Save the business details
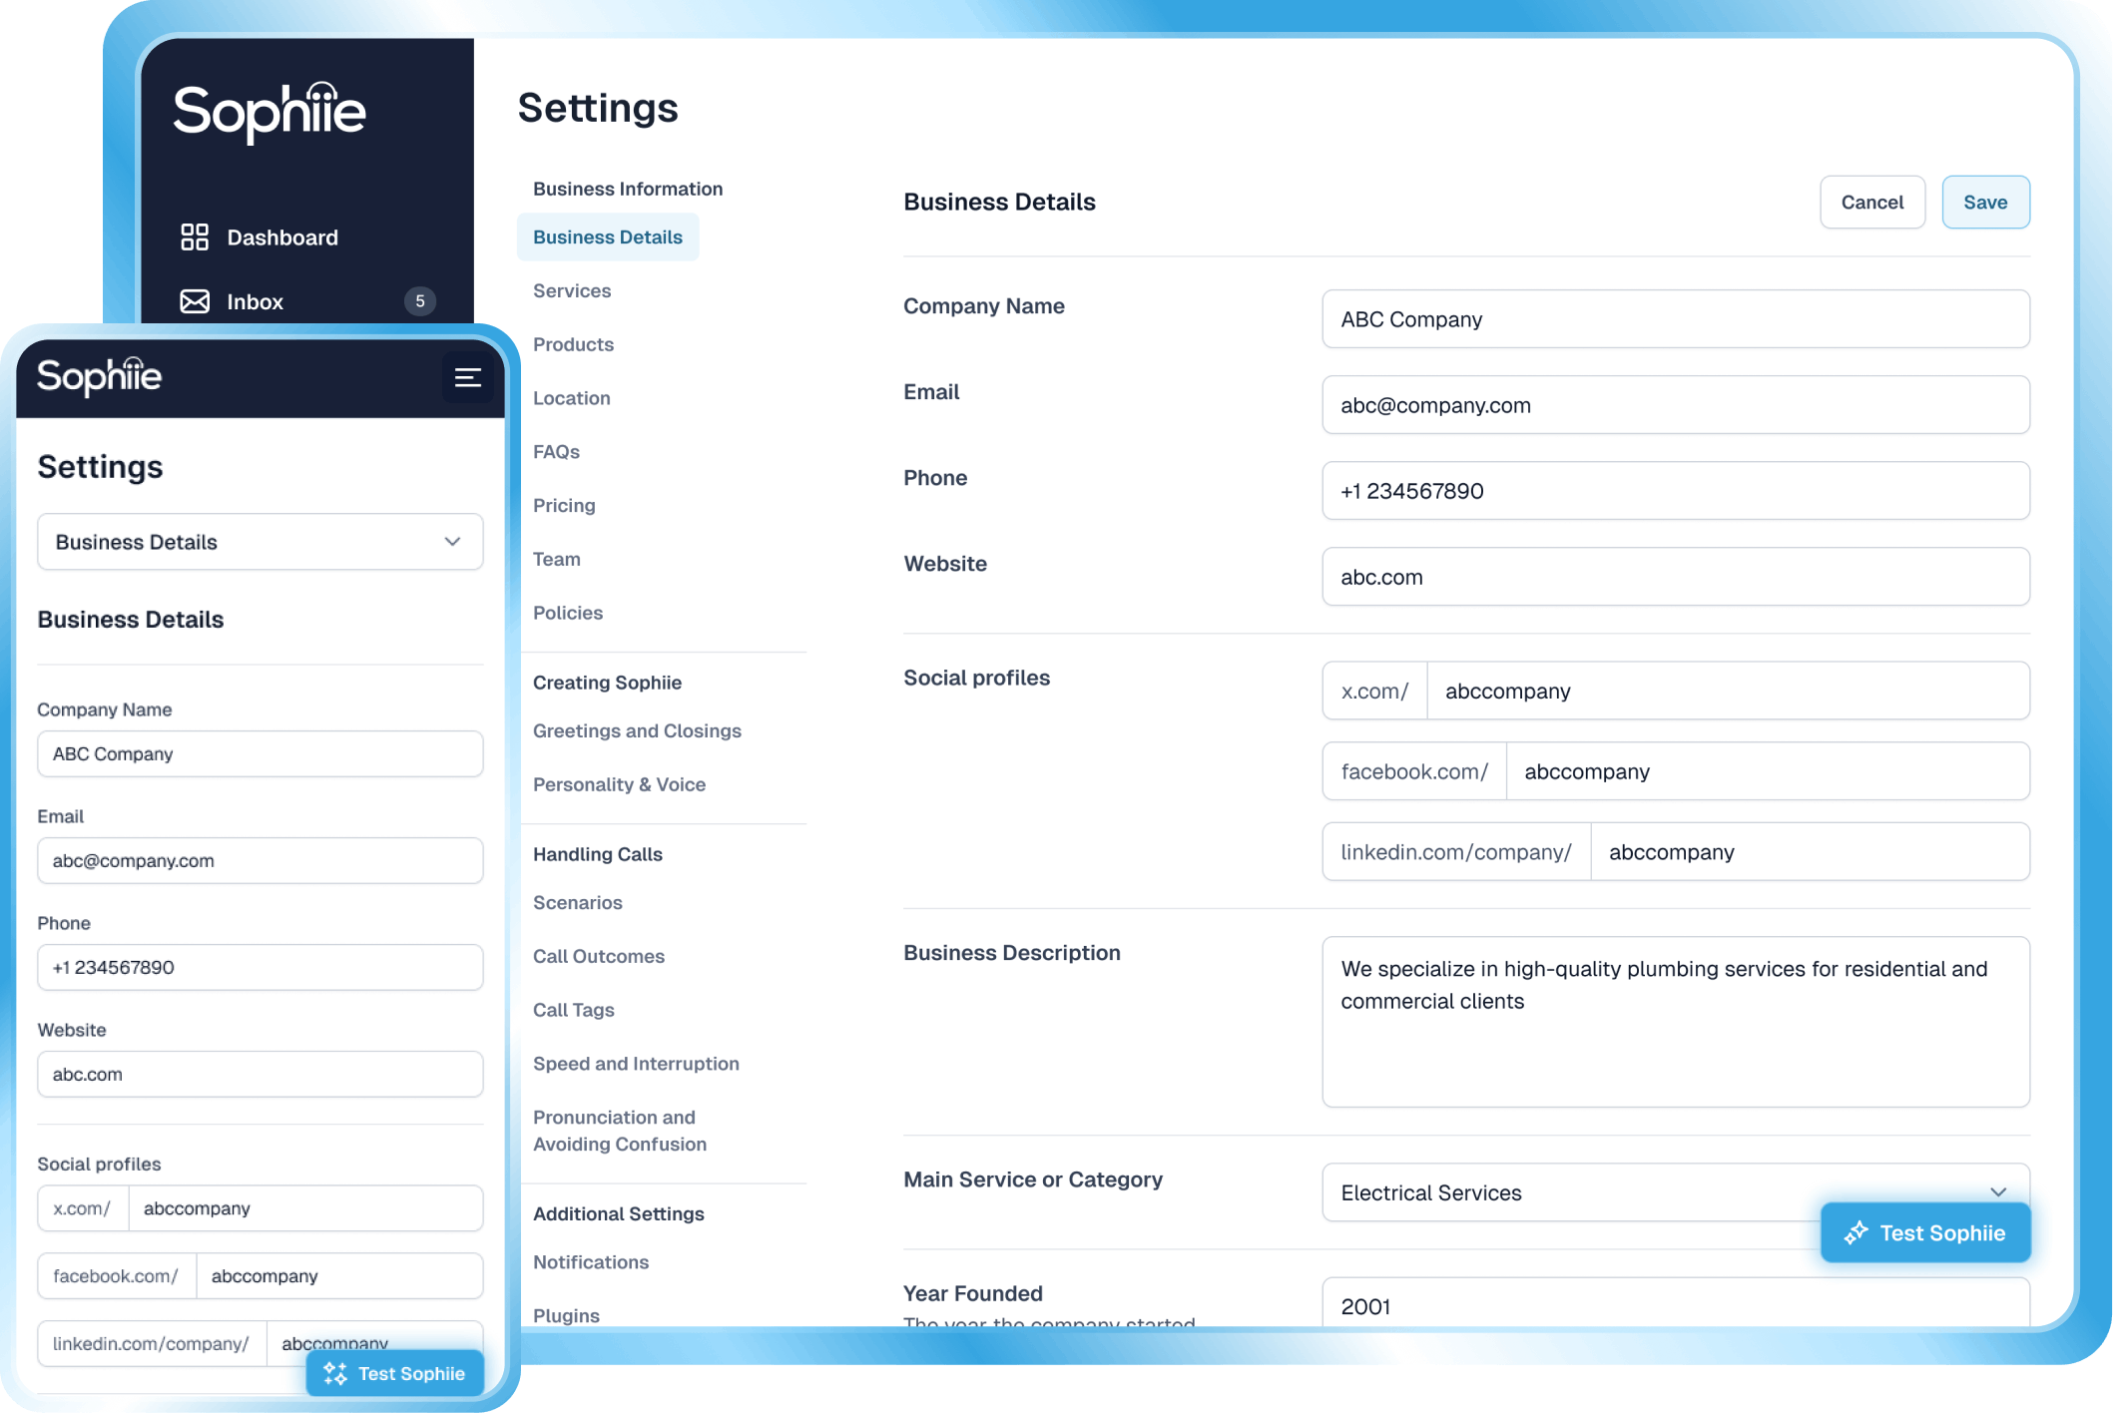 (x=1985, y=203)
